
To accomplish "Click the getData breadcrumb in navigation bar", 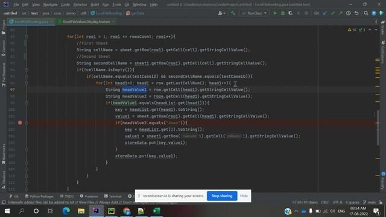I will (x=135, y=13).
